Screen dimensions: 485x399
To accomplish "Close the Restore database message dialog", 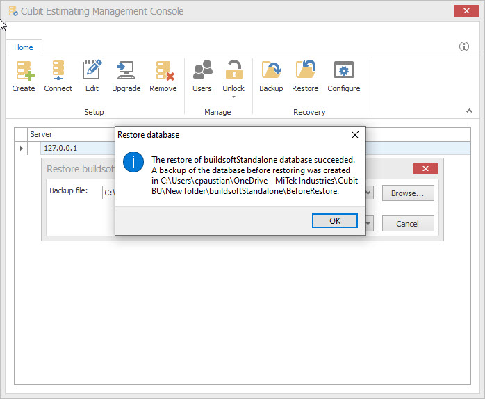I will (355, 135).
